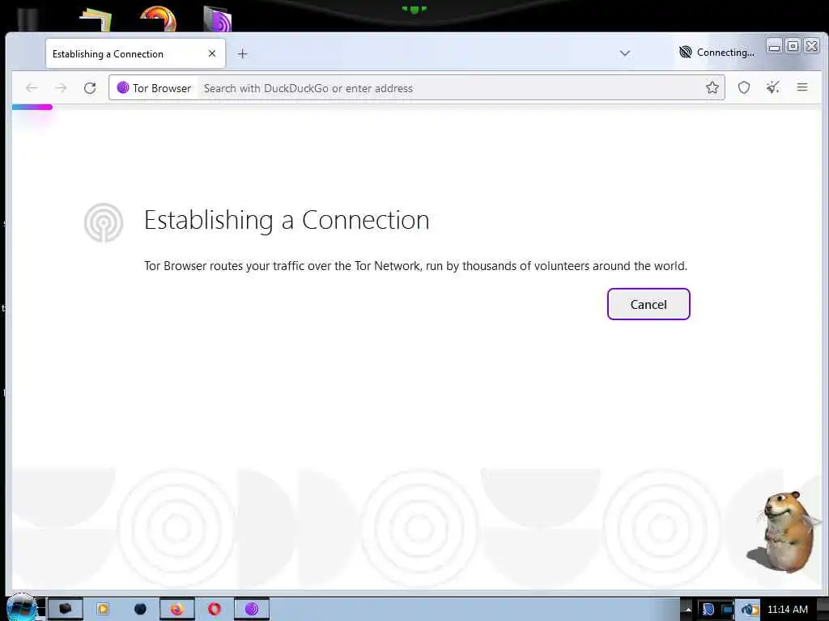The width and height of the screenshot is (829, 621).
Task: Show hidden system tray icons arrow
Action: (x=688, y=610)
